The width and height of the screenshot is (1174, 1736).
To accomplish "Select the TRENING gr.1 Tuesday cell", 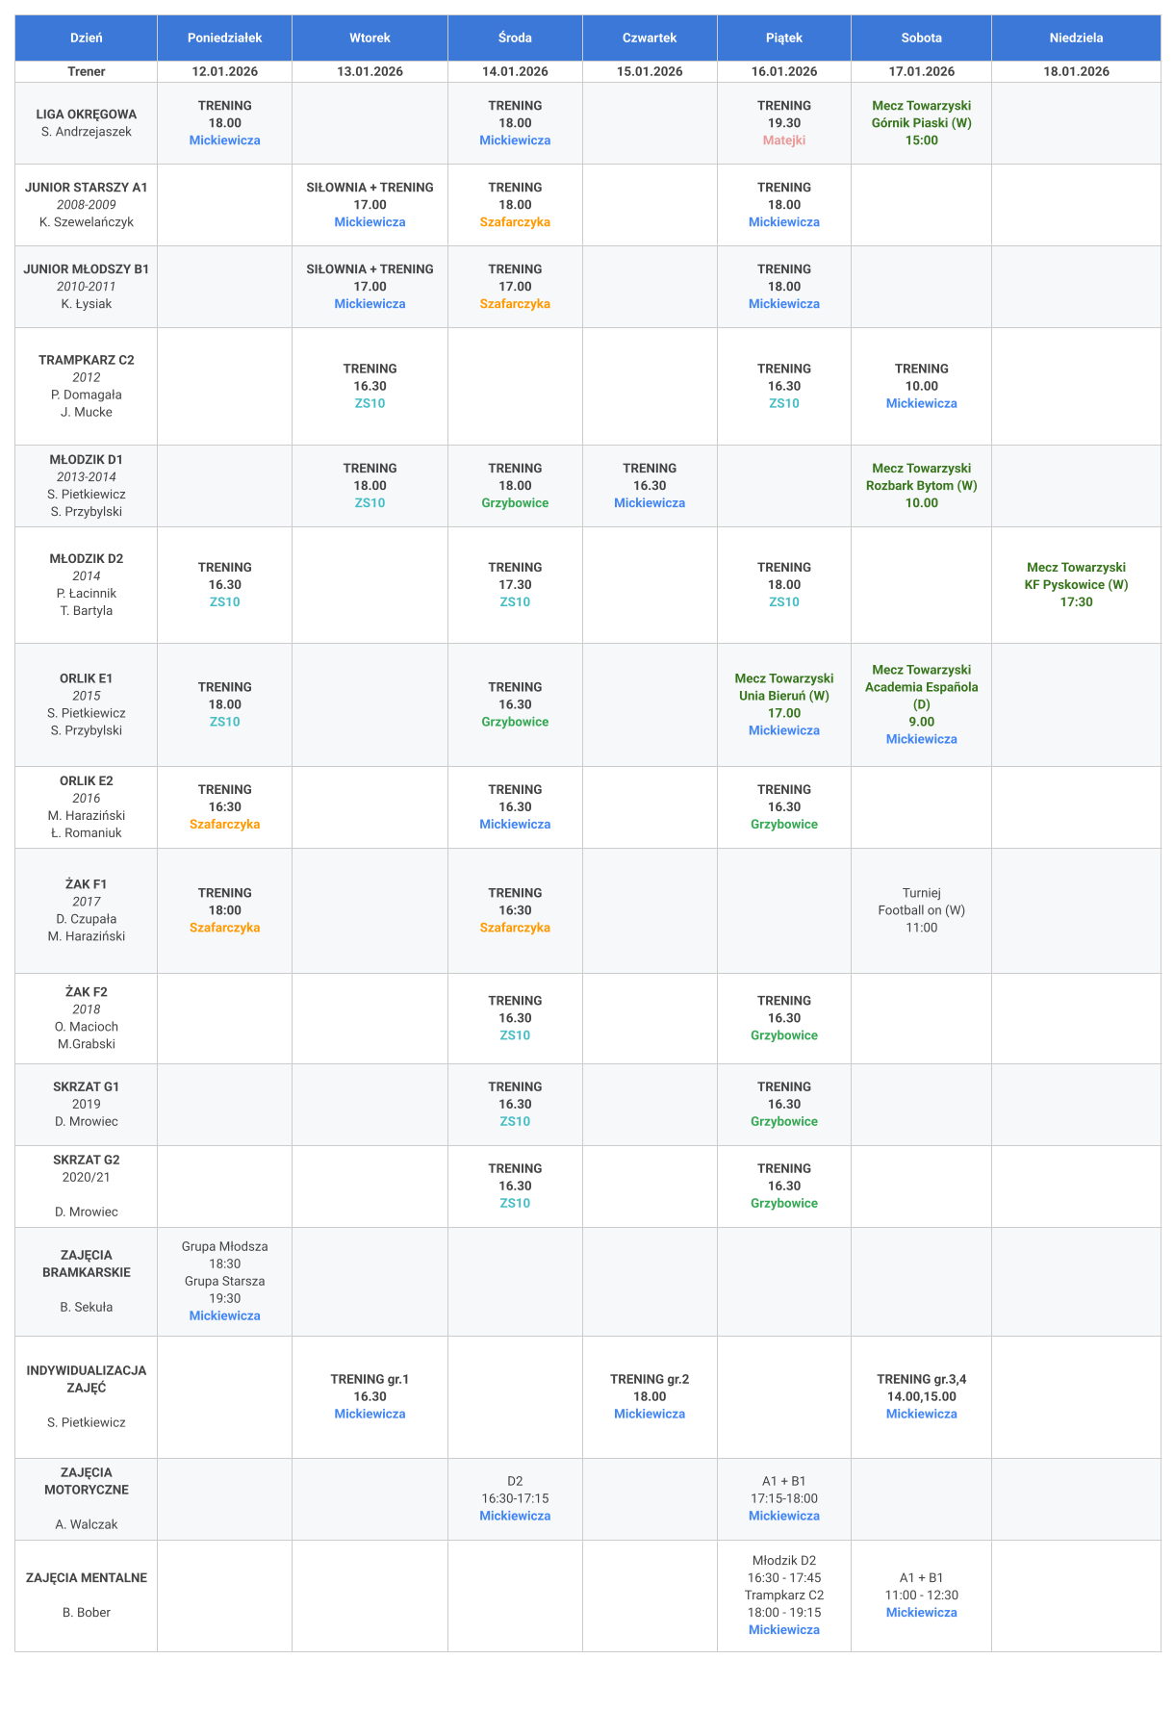I will pos(370,1396).
